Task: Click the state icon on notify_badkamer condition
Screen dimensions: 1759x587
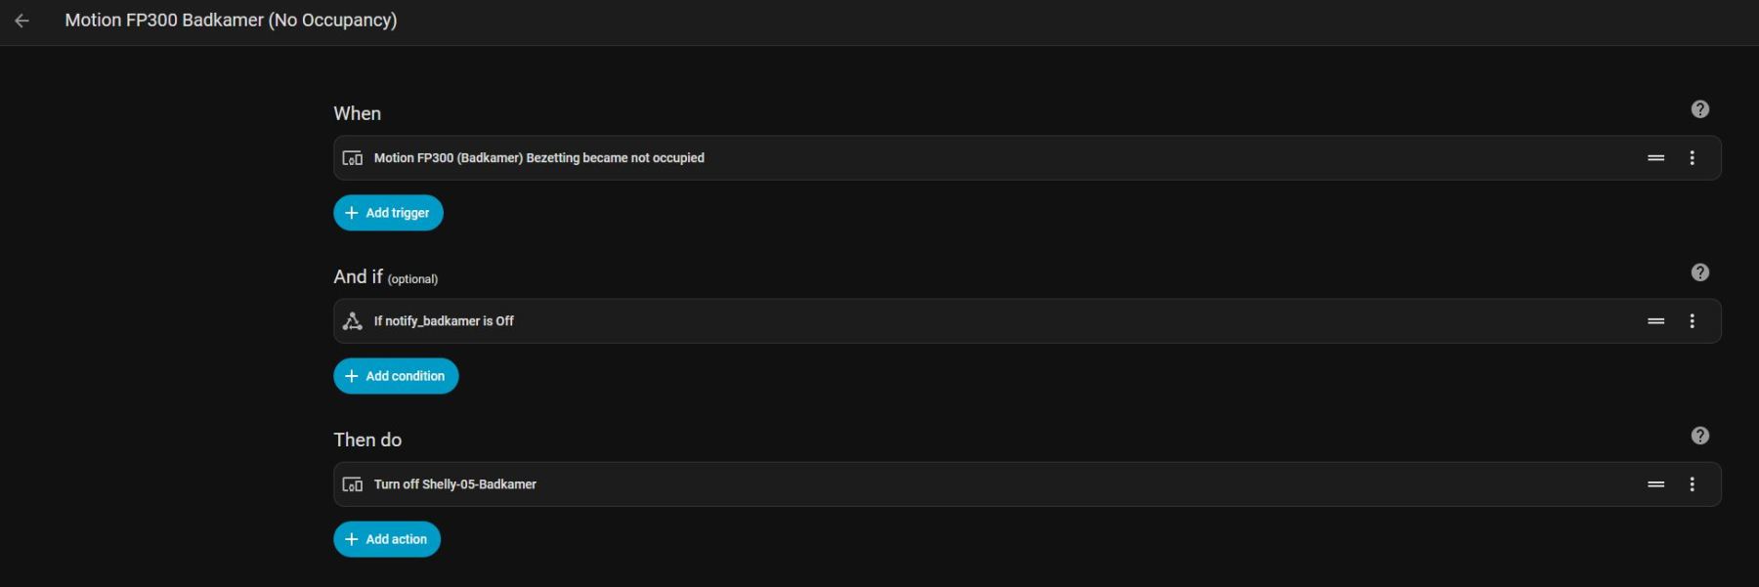Action: [x=353, y=321]
